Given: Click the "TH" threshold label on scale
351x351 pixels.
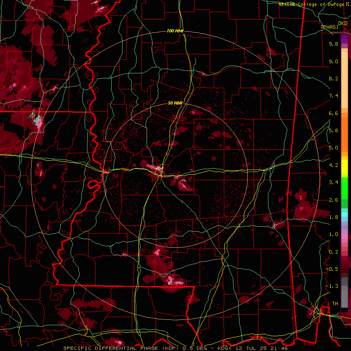Looking at the screenshot, I should pyautogui.click(x=335, y=304).
